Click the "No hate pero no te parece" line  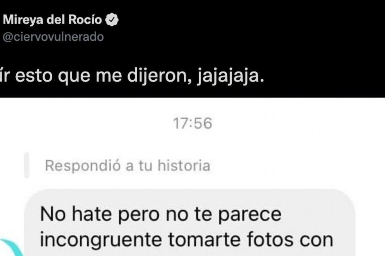point(161,215)
